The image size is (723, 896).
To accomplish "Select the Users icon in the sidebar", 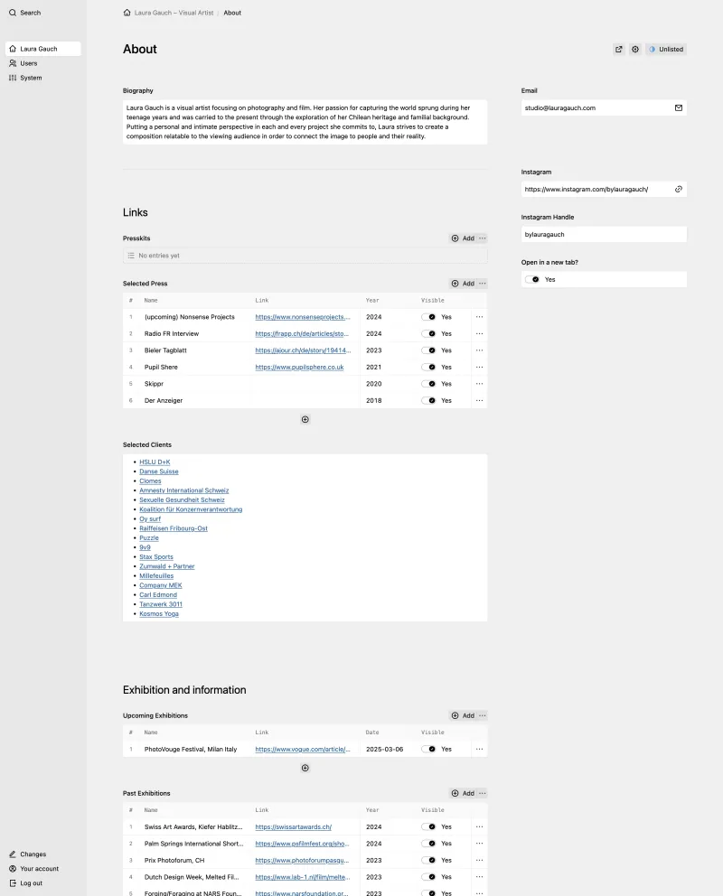I will (x=13, y=63).
